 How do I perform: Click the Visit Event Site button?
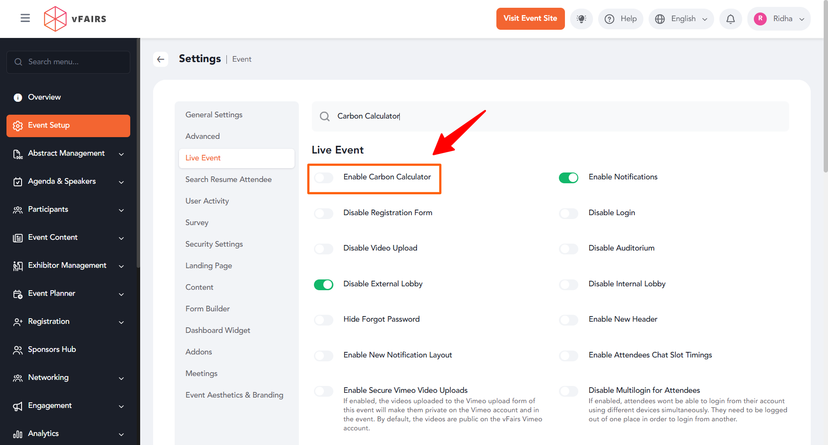point(530,19)
